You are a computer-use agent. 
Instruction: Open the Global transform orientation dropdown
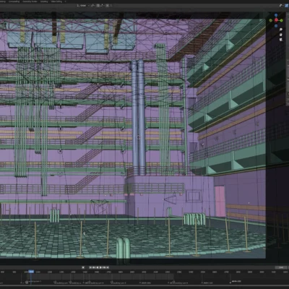(83, 5)
